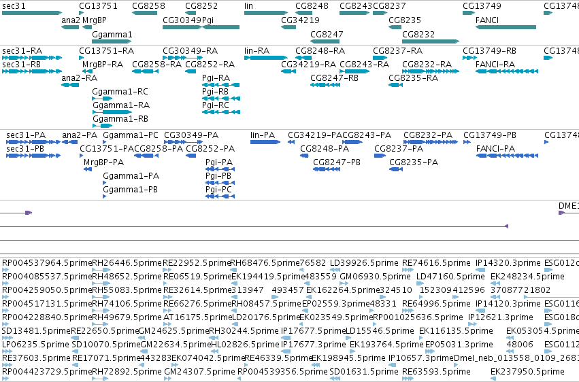Image resolution: width=579 pixels, height=382 pixels.
Task: Select the CG8247 gene feature
Action: click(x=325, y=41)
